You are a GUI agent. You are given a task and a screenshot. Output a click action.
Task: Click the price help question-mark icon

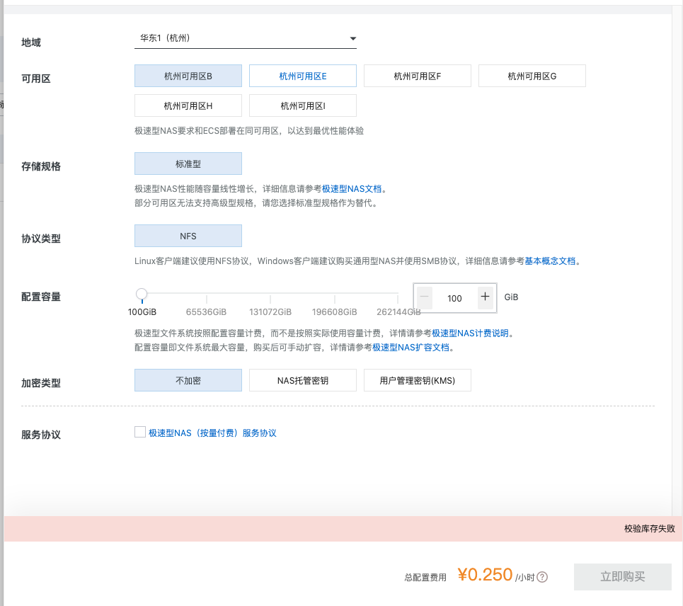[x=542, y=577]
